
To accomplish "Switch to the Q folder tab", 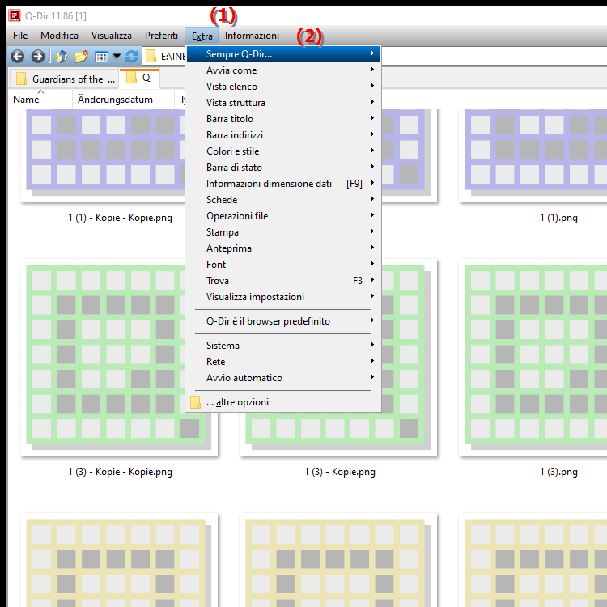I will tap(139, 79).
